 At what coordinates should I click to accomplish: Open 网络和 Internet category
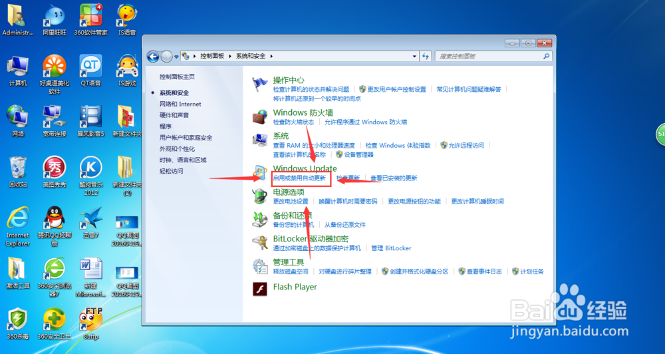point(180,104)
